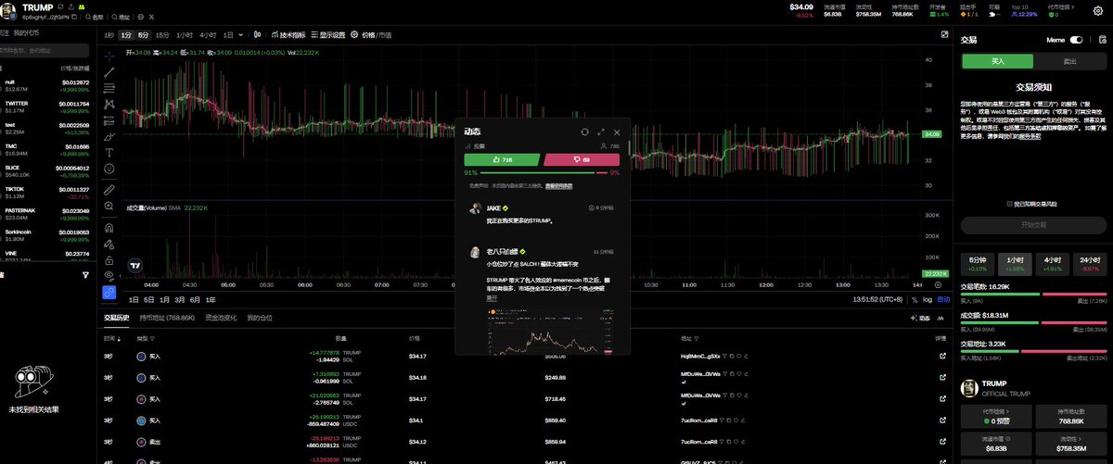Click the 成交额 buy/sell ratio bar
This screenshot has width=1113, height=464.
[x=1033, y=321]
